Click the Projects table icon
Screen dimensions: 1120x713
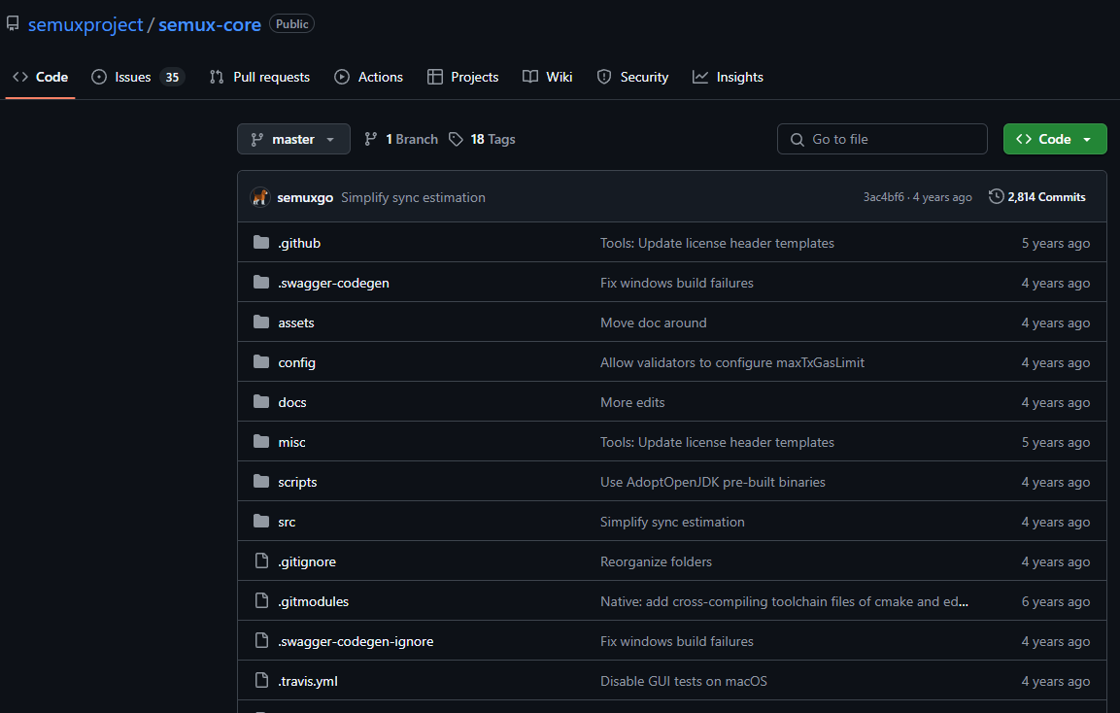[435, 77]
